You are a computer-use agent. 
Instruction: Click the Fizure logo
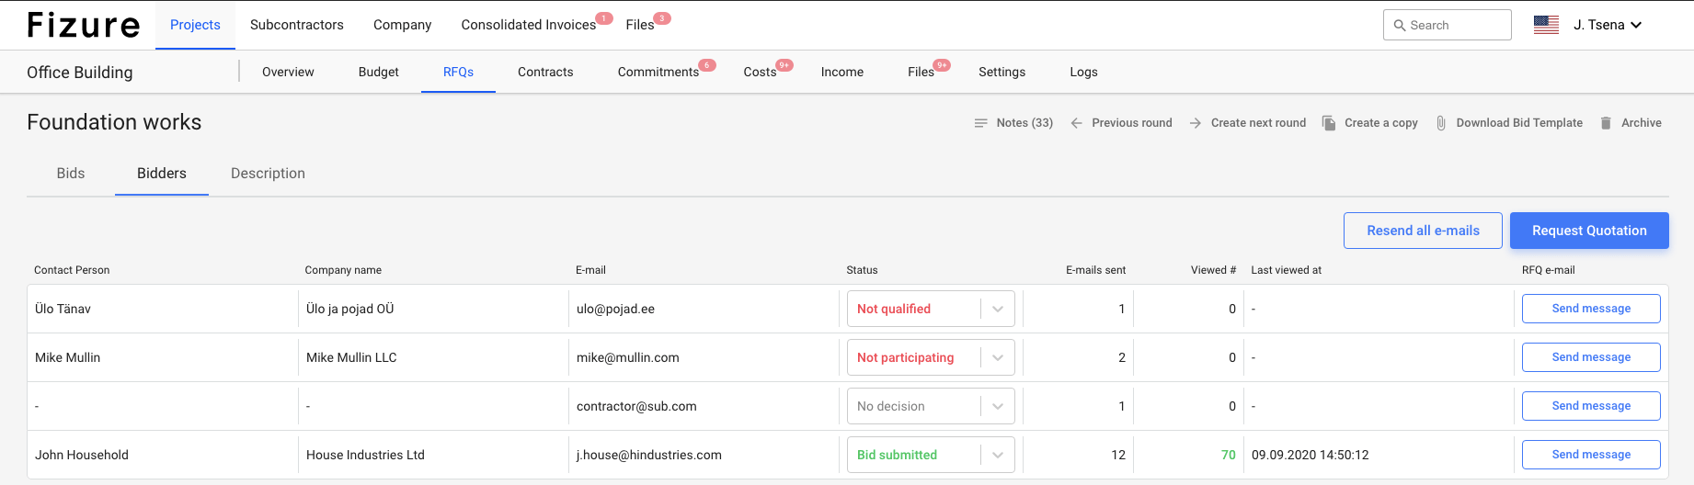pyautogui.click(x=84, y=25)
